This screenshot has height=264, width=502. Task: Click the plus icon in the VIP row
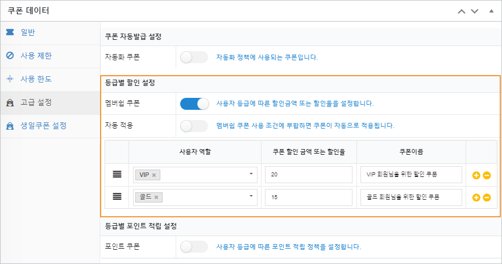(476, 175)
